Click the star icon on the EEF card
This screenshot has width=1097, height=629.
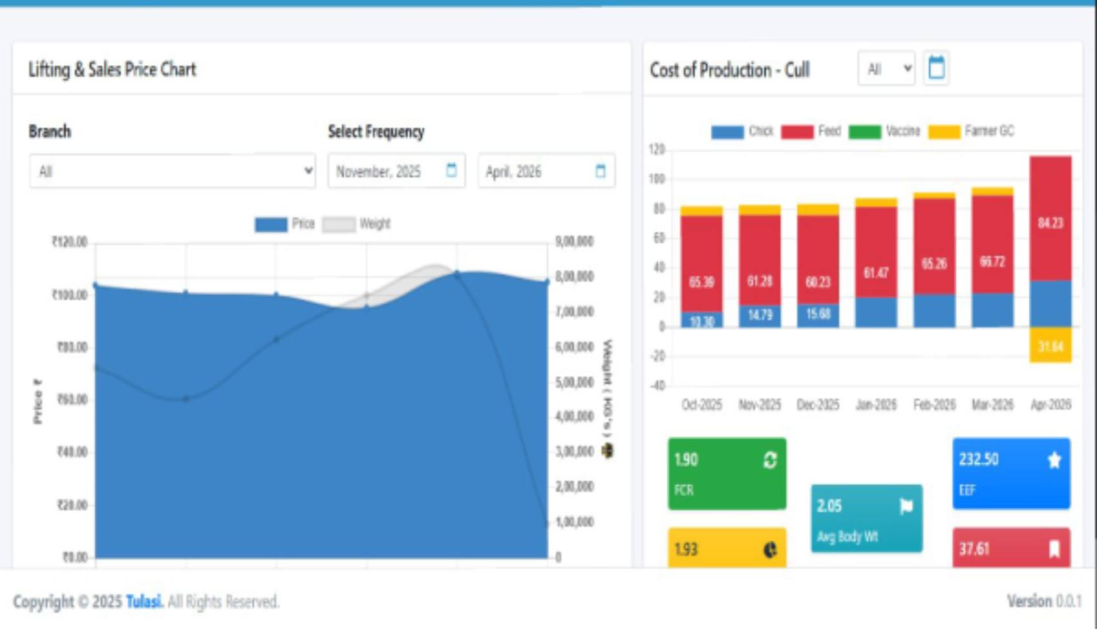pyautogui.click(x=1054, y=459)
